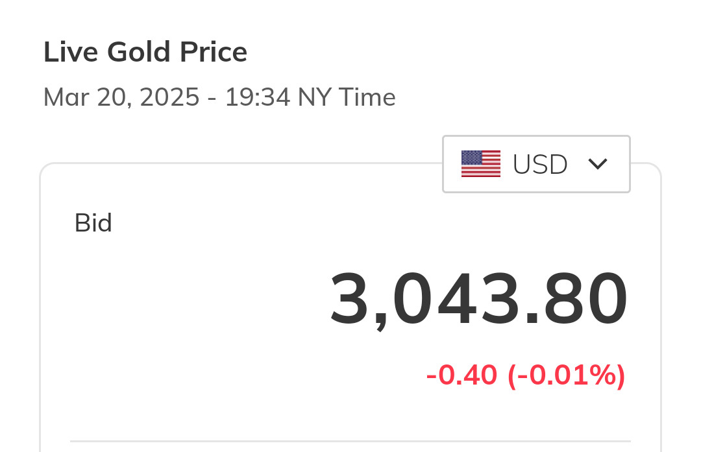Viewport: 701px width, 452px height.
Task: Click the US flag icon
Action: point(480,164)
